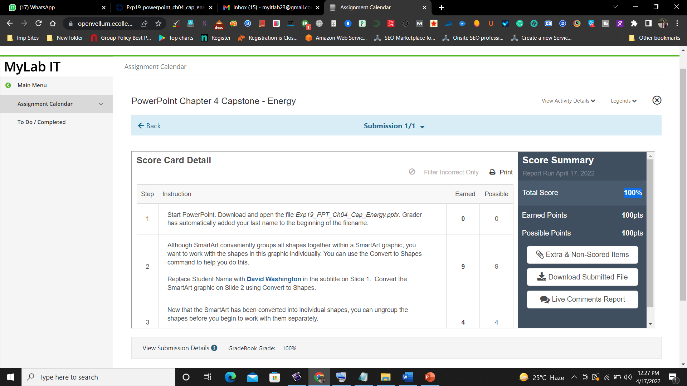Open Microsoft Store from taskbar
Image resolution: width=687 pixels, height=386 pixels.
point(274,377)
